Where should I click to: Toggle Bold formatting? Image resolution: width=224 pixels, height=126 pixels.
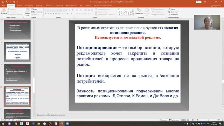coord(46,14)
